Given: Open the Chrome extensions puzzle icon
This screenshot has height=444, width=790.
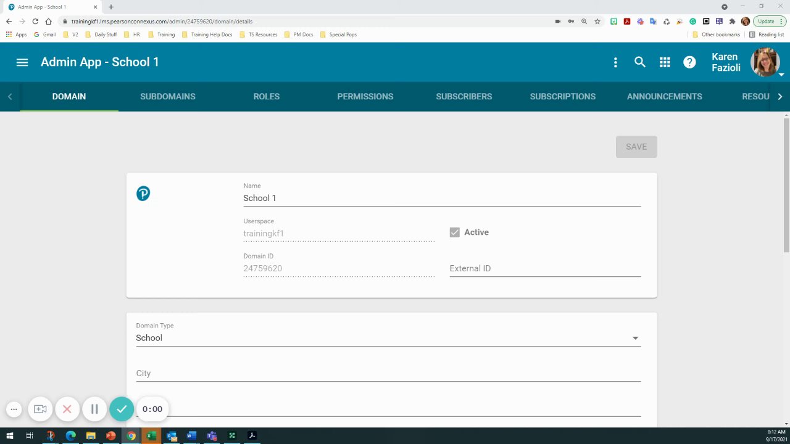Looking at the screenshot, I should (x=733, y=21).
